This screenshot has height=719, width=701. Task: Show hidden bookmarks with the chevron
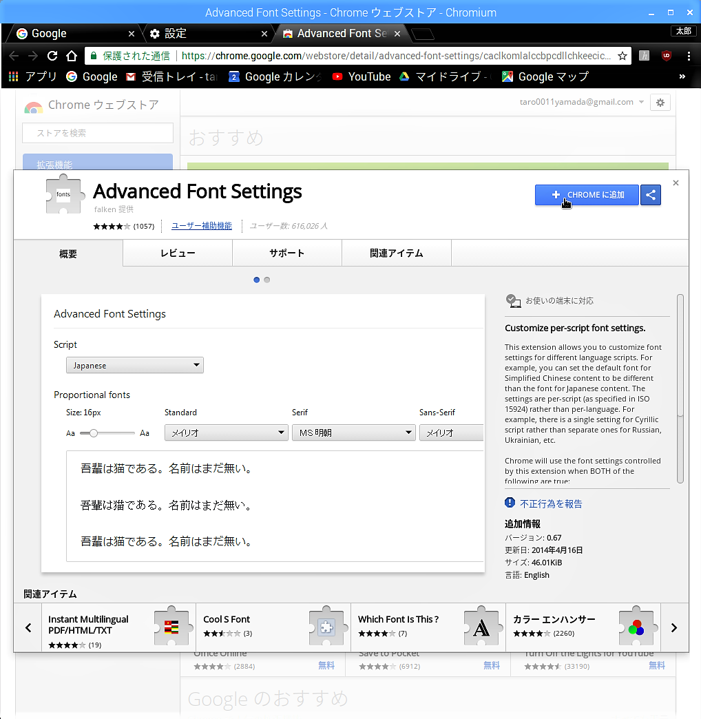(x=682, y=76)
